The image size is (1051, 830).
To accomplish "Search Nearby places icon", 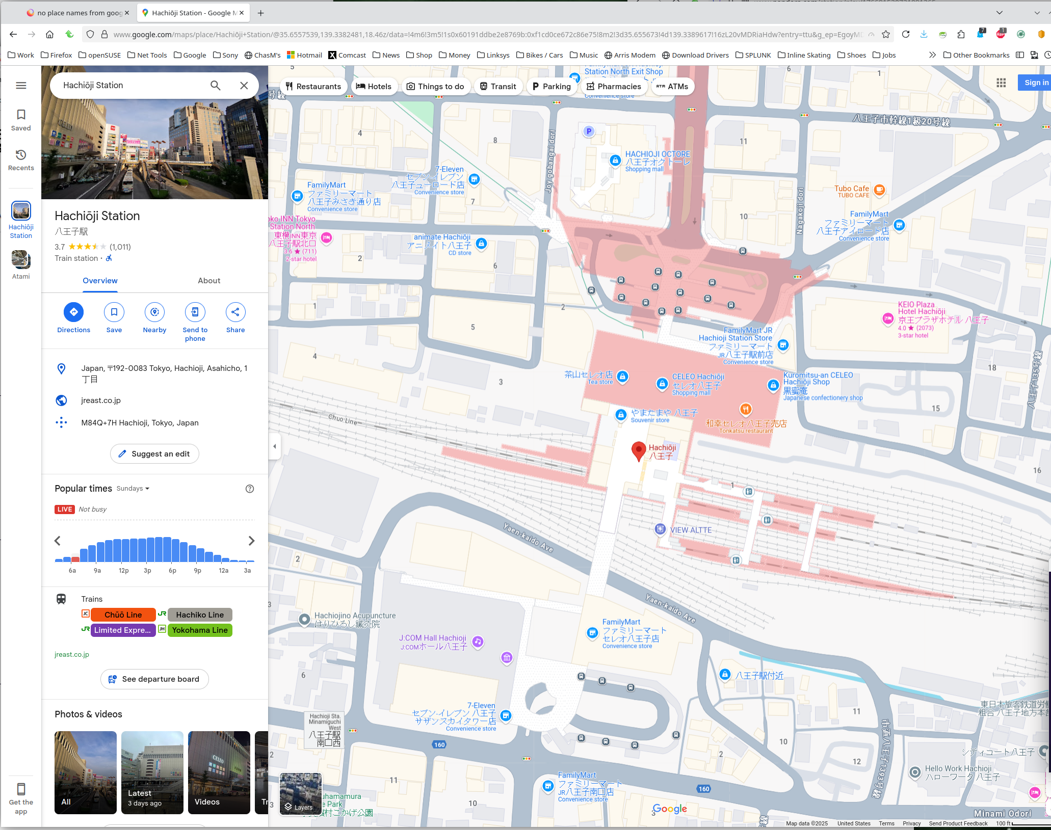I will click(x=154, y=318).
